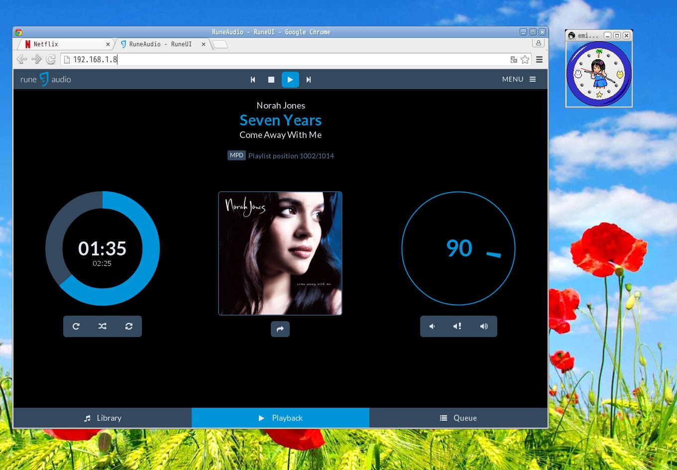Viewport: 677px width, 470px height.
Task: Enable shuffle random playback
Action: (103, 327)
